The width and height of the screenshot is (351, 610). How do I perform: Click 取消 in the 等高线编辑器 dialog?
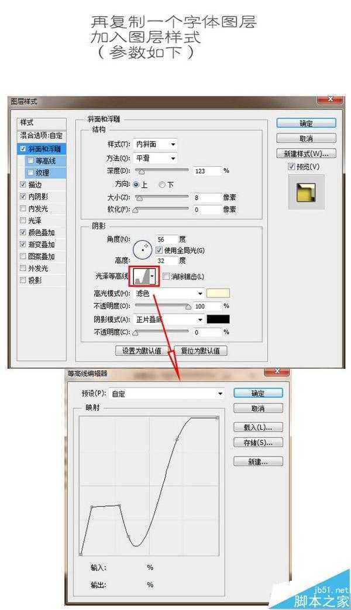tap(258, 409)
